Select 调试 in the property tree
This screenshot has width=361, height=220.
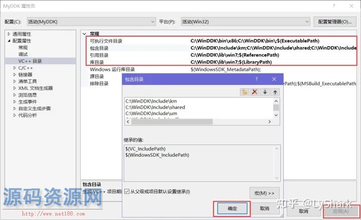click(x=23, y=54)
